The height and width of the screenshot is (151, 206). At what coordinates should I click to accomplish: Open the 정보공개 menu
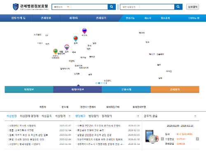(x=165, y=18)
